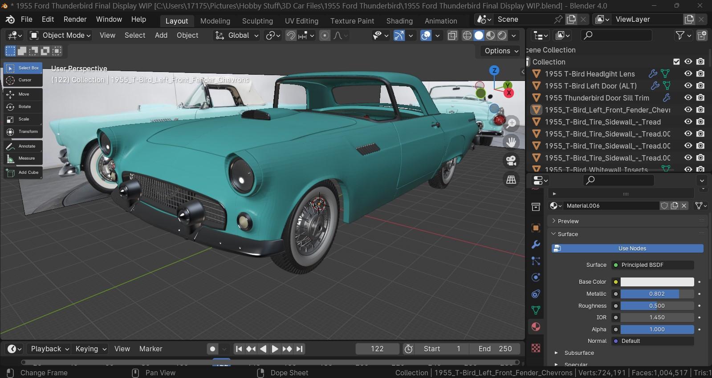Click the Blender logo menu
This screenshot has height=378, width=712.
[10, 20]
